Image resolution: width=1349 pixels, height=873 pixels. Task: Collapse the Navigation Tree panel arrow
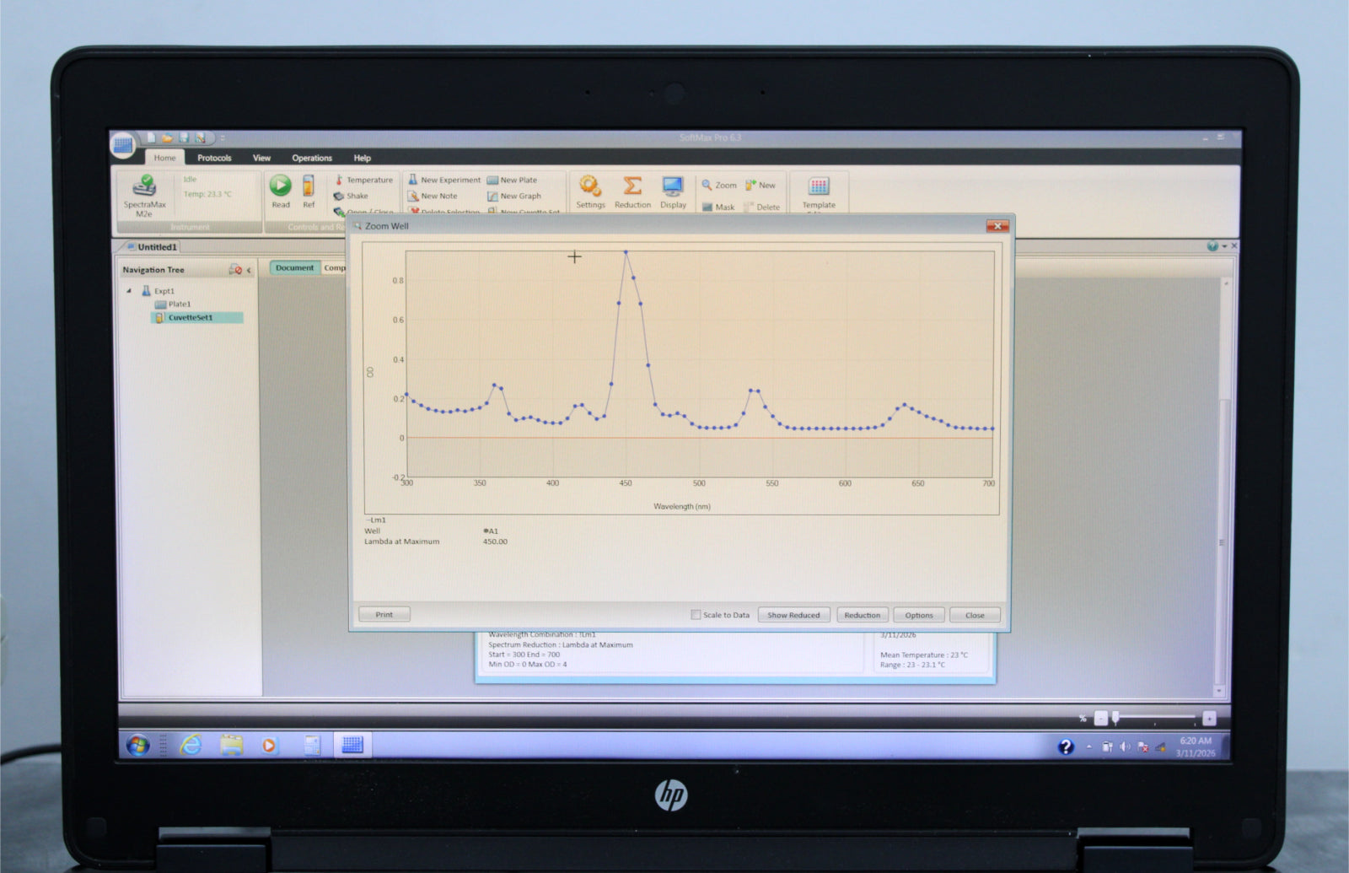[x=249, y=270]
